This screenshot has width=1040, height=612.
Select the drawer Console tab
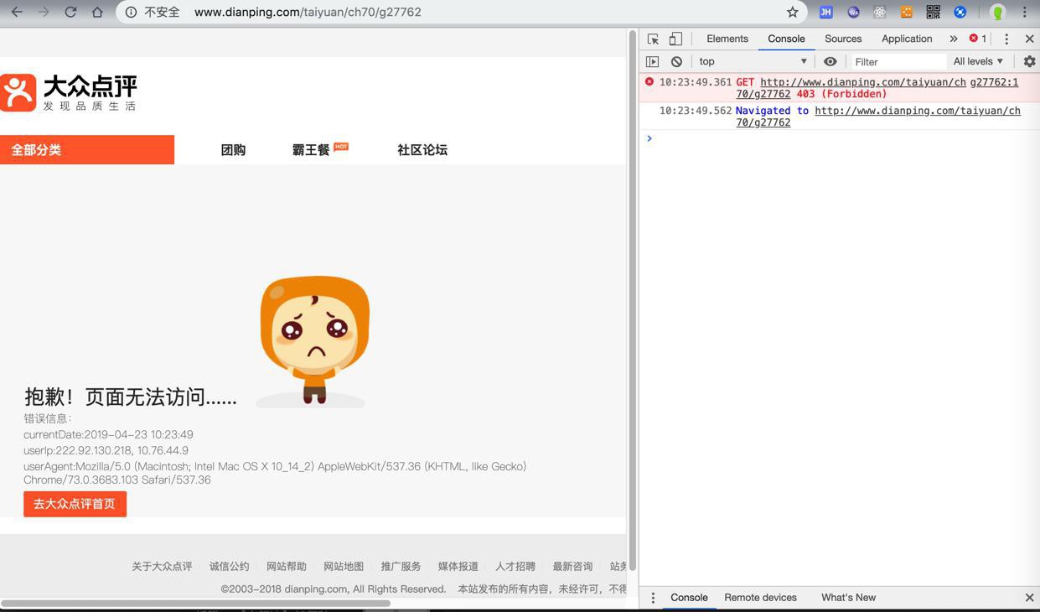coord(689,598)
